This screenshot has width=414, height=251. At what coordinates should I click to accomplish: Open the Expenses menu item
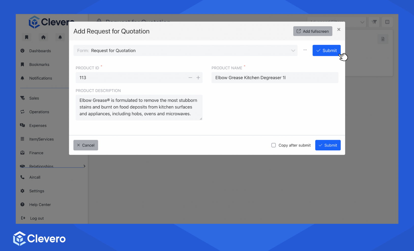click(x=38, y=126)
